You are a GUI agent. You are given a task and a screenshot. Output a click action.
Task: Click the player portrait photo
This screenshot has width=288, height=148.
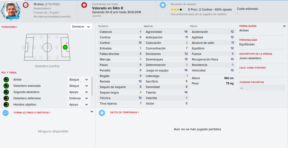tap(10, 10)
